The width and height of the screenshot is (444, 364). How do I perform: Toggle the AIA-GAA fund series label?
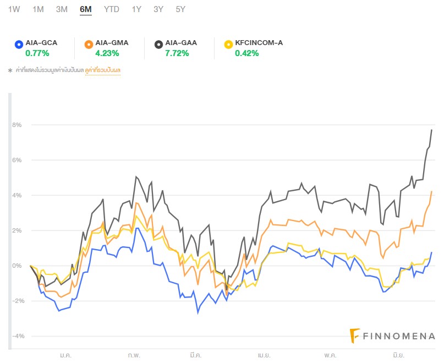[x=181, y=43]
